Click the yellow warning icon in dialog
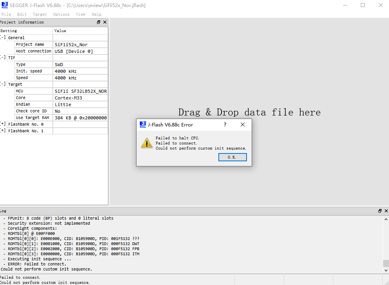 (147, 143)
